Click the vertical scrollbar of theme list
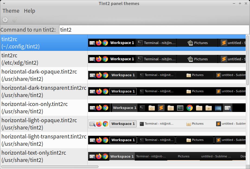The height and width of the screenshot is (169, 250). tap(248, 60)
